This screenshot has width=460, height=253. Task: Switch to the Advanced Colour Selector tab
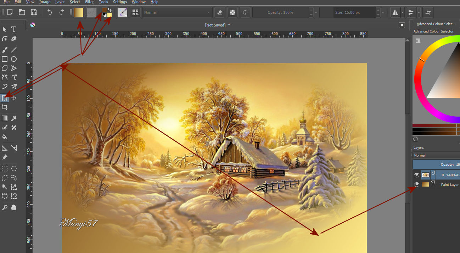pyautogui.click(x=436, y=24)
